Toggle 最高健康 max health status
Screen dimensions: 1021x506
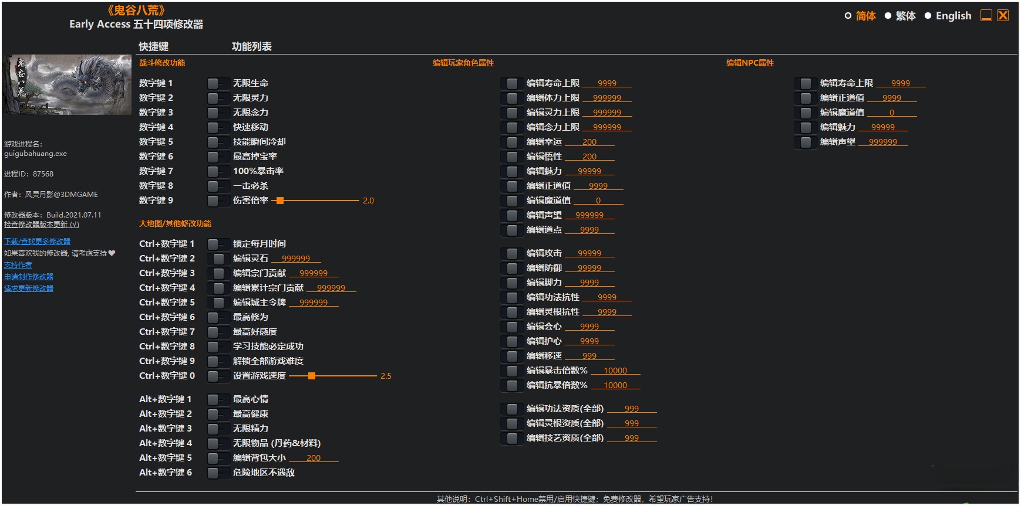tap(218, 415)
